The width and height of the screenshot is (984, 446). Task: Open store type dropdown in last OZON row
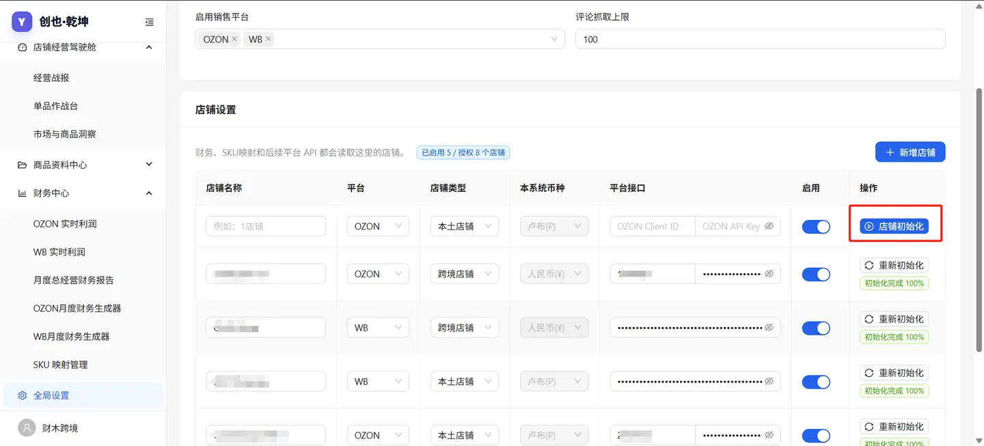pyautogui.click(x=465, y=435)
